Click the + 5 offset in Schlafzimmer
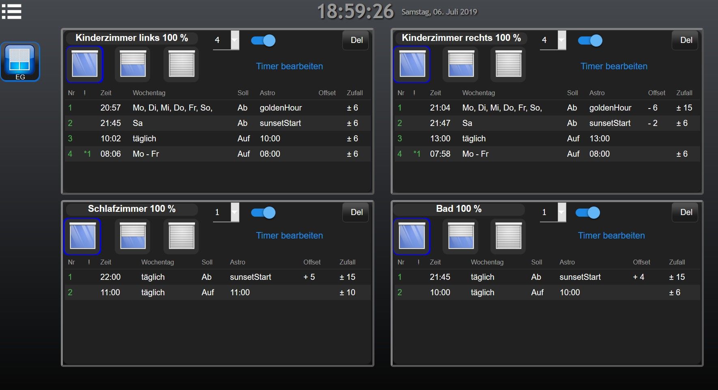 click(x=309, y=277)
